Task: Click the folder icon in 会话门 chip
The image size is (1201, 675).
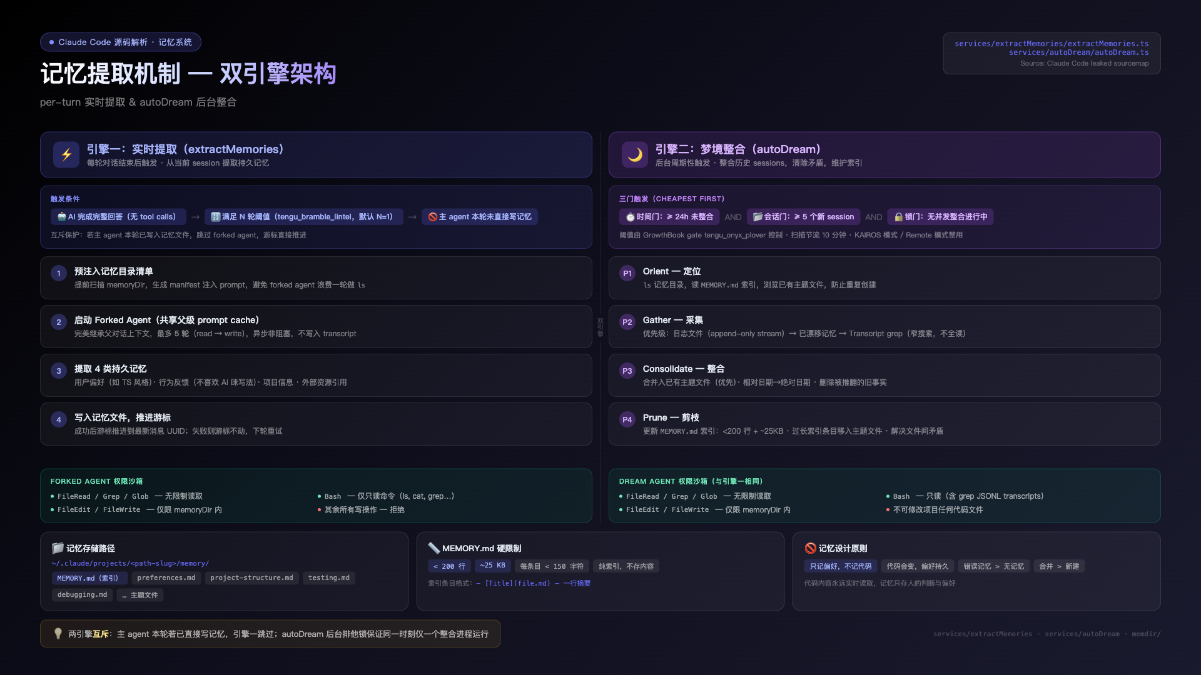Action: click(x=758, y=217)
